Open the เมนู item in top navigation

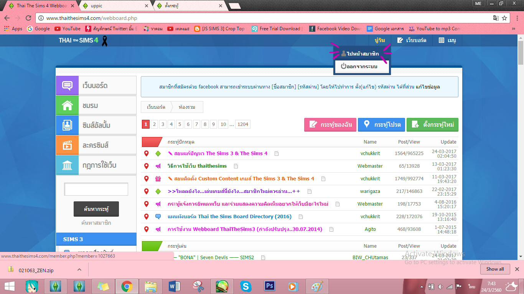(x=447, y=40)
